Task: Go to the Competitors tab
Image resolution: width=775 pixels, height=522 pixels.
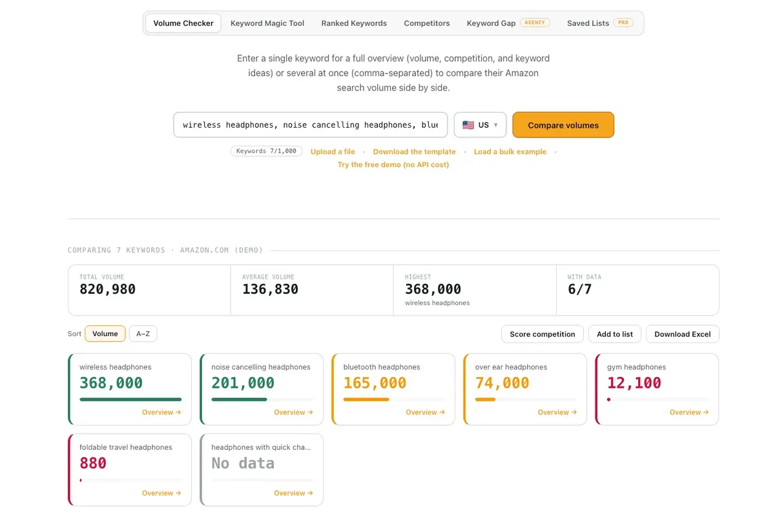Action: 427,23
